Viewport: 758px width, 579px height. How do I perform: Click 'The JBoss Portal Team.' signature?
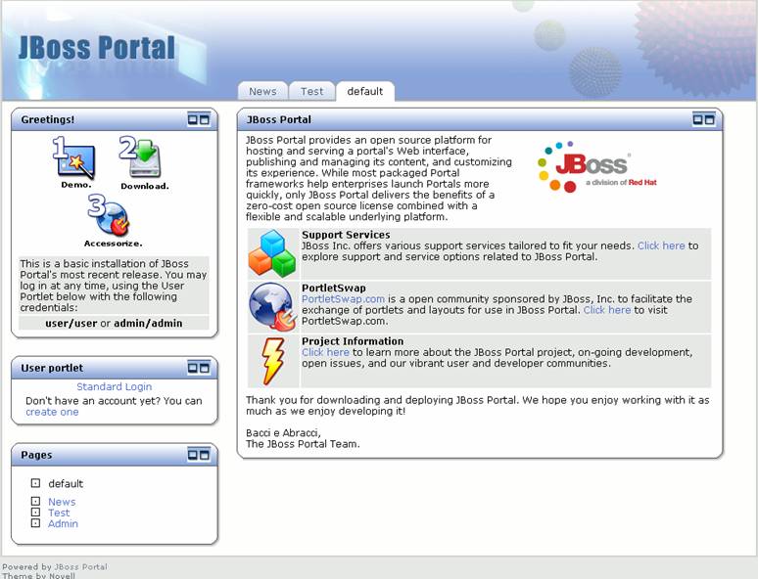[x=304, y=444]
